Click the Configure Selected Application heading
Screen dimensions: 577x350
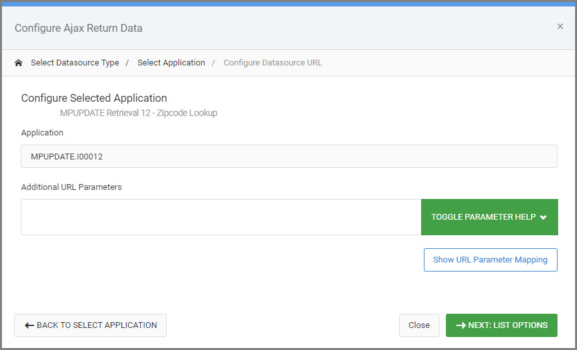click(x=94, y=98)
